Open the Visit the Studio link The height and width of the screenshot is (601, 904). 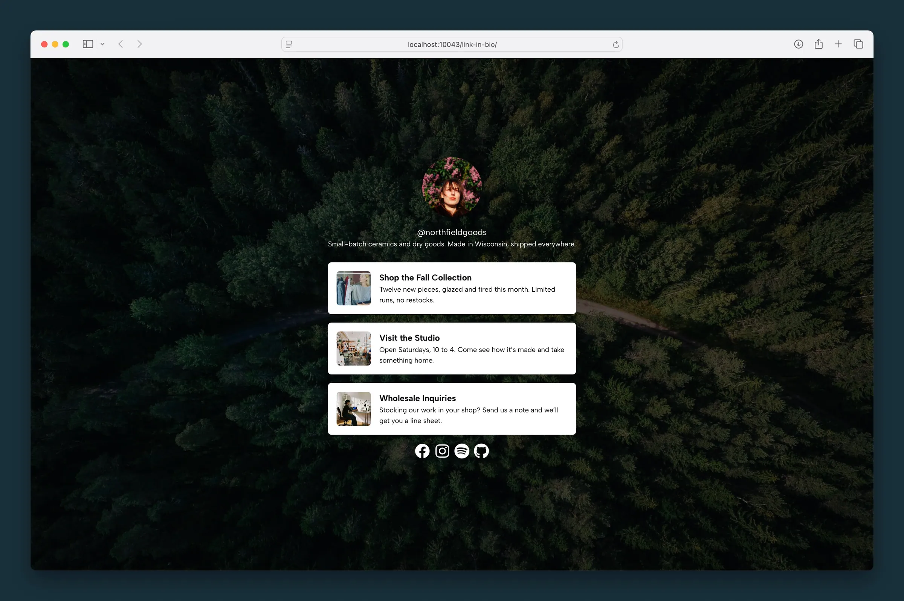tap(452, 348)
